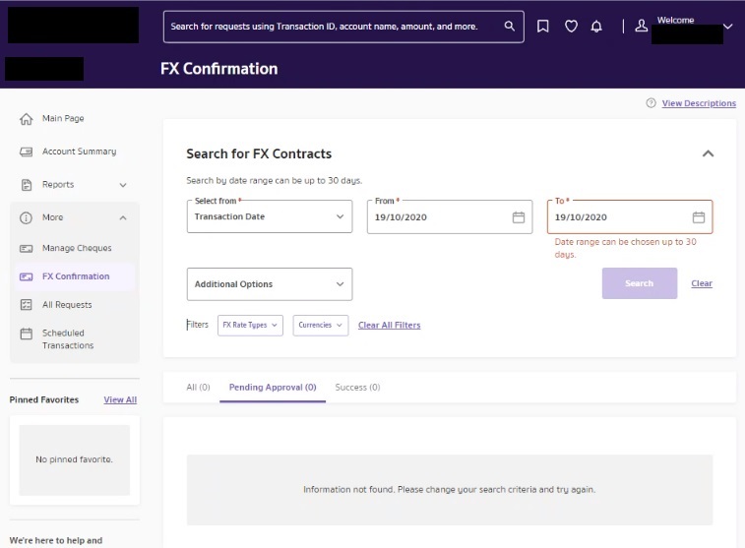Expand the Welcome user menu chevron

(728, 27)
